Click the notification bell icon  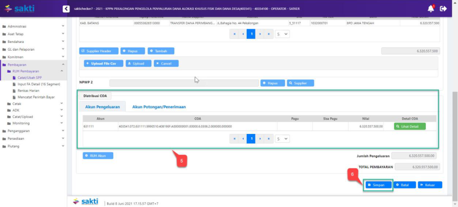click(x=431, y=8)
